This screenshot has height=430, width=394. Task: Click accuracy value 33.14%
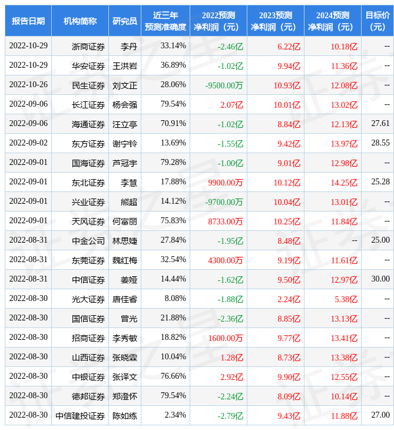(x=173, y=45)
